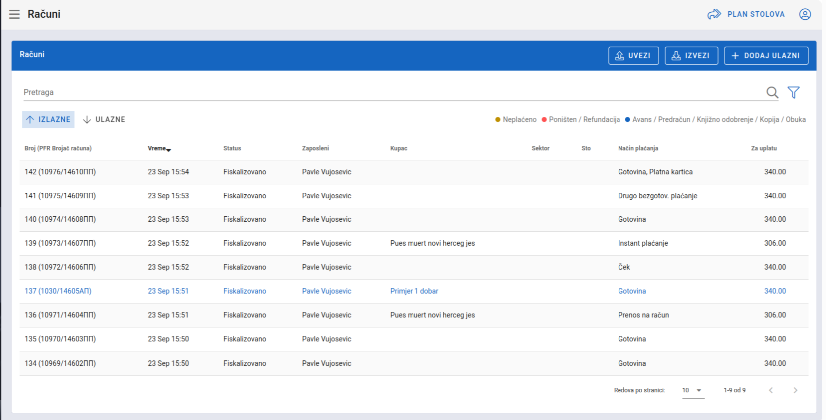Viewport: 826px width, 420px height.
Task: Go to next page arrow
Action: pos(795,390)
